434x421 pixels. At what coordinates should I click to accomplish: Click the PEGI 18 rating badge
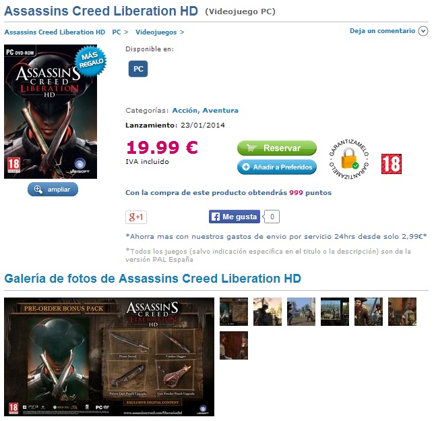pyautogui.click(x=392, y=164)
